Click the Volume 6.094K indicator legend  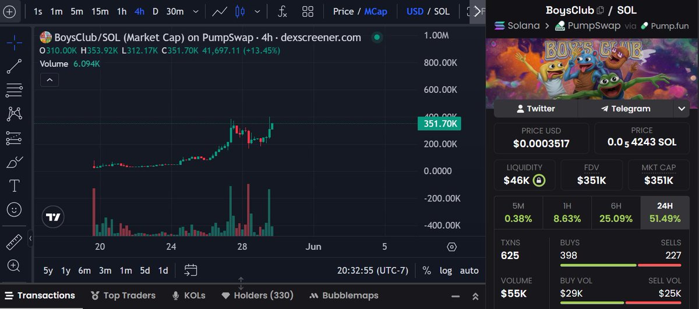[70, 64]
